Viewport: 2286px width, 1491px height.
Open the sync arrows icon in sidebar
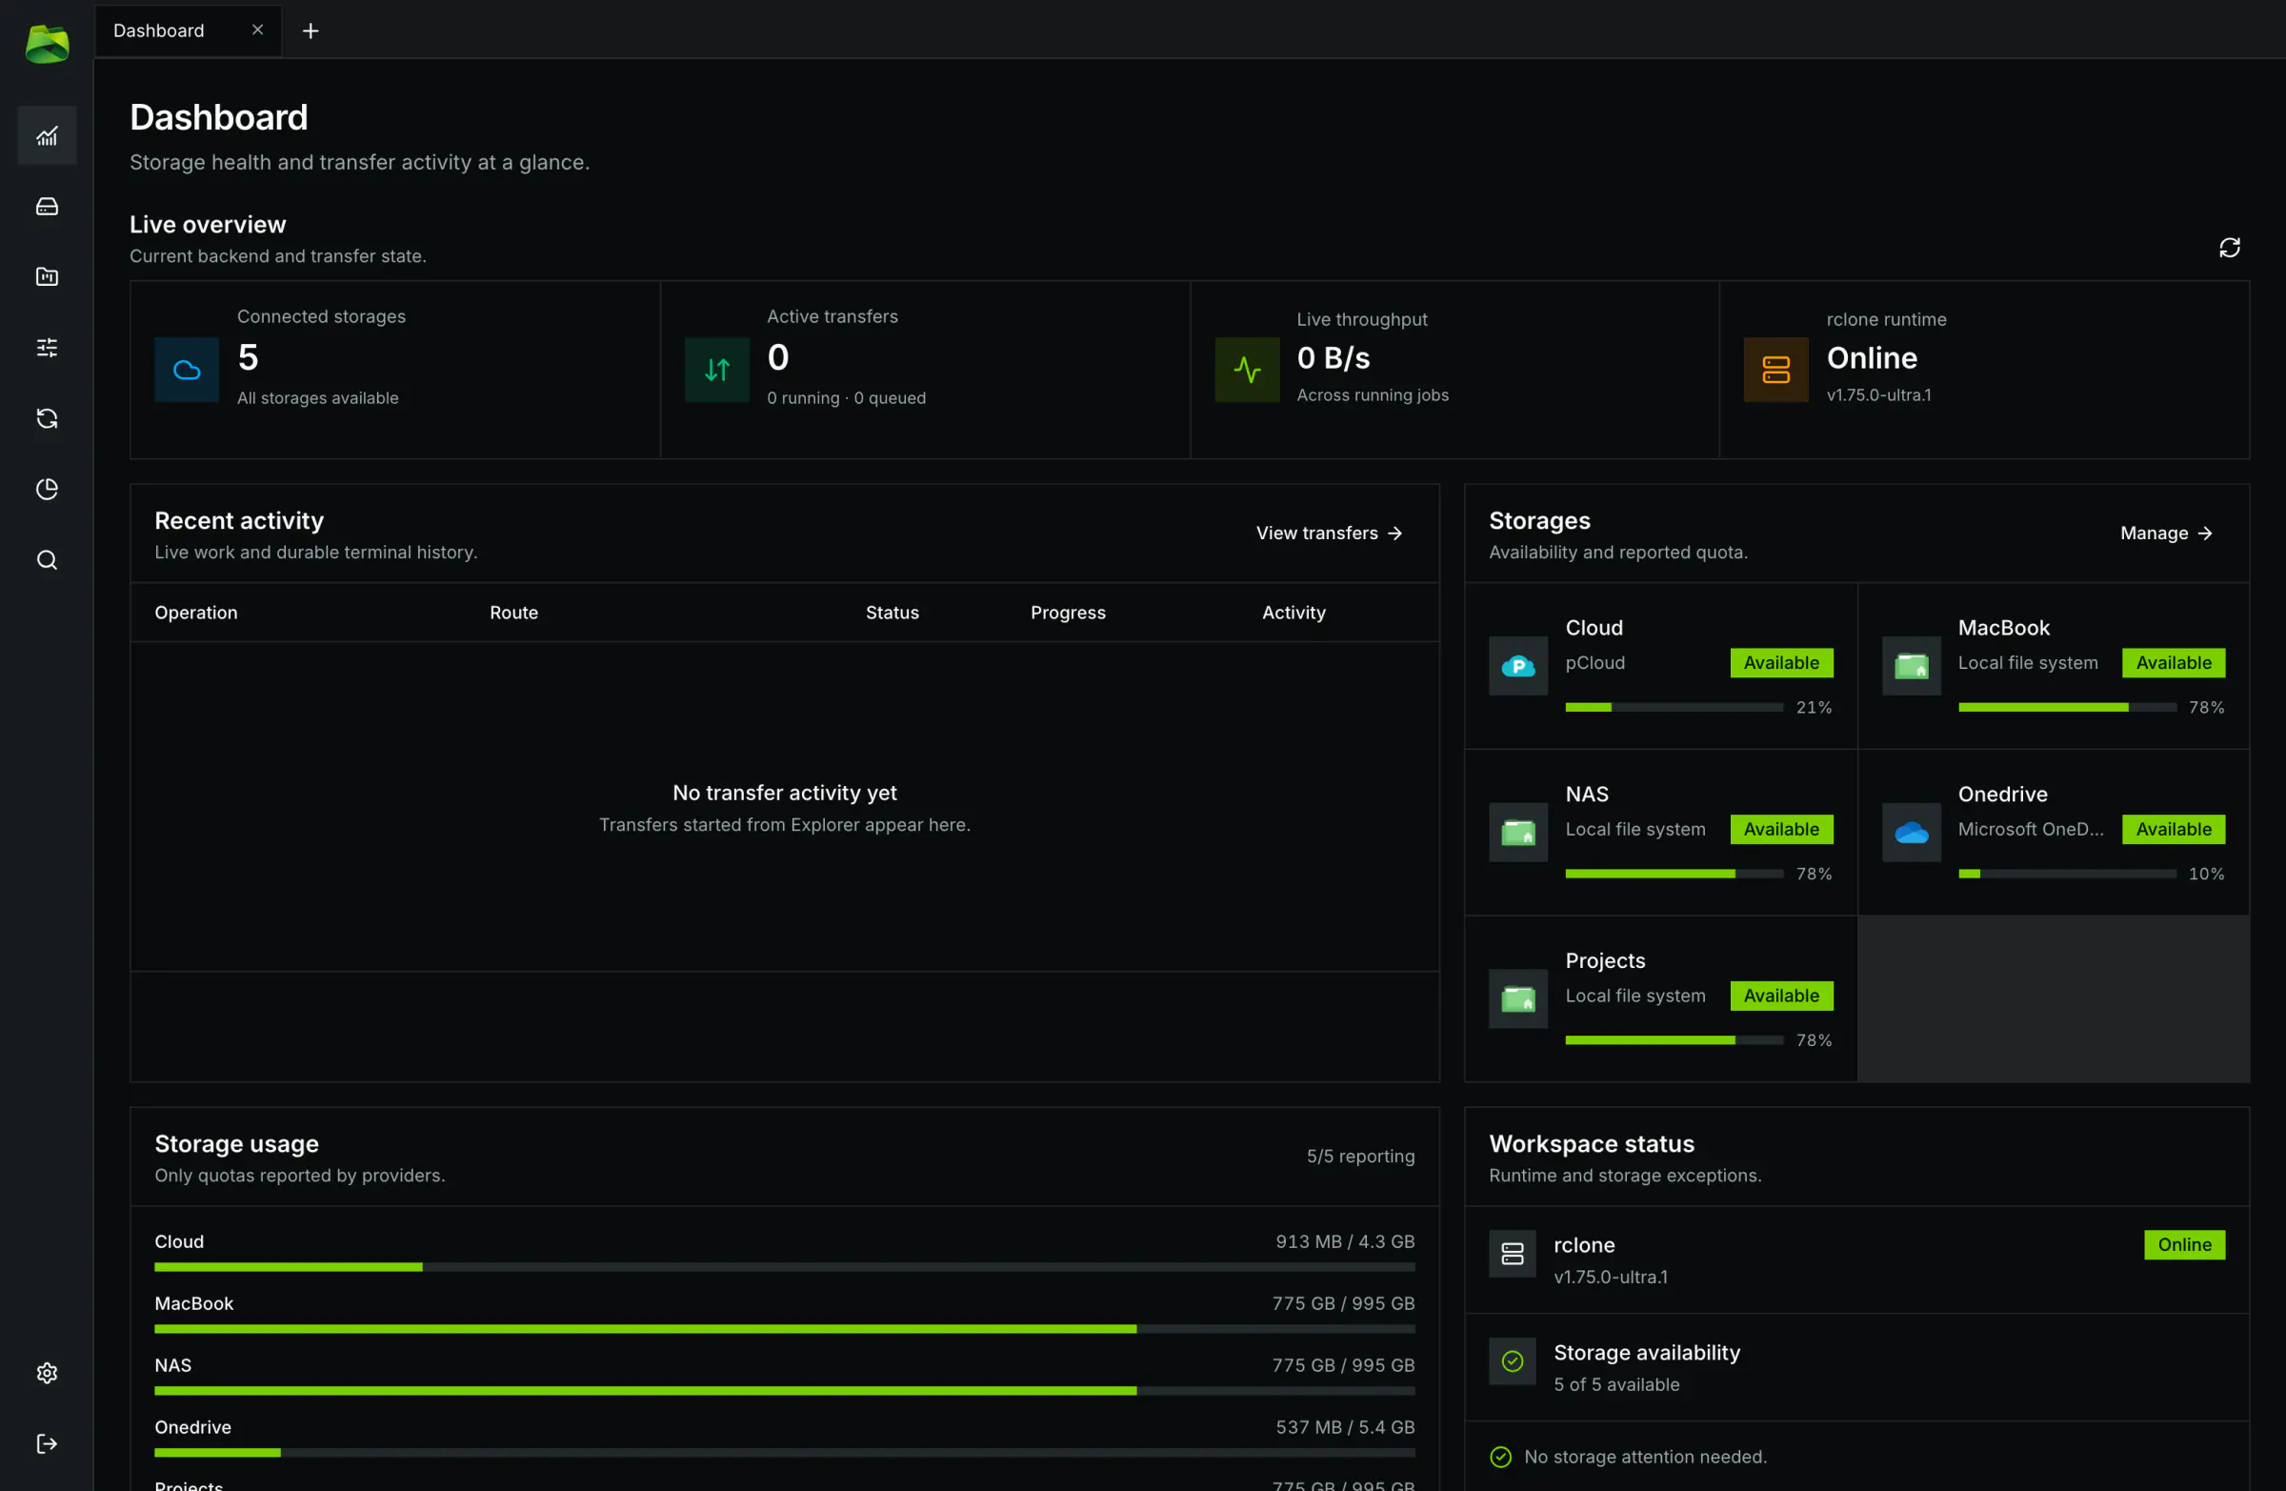tap(47, 418)
